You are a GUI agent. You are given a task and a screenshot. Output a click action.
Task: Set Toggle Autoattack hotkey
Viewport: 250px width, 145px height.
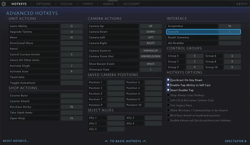pyautogui.click(x=72, y=83)
